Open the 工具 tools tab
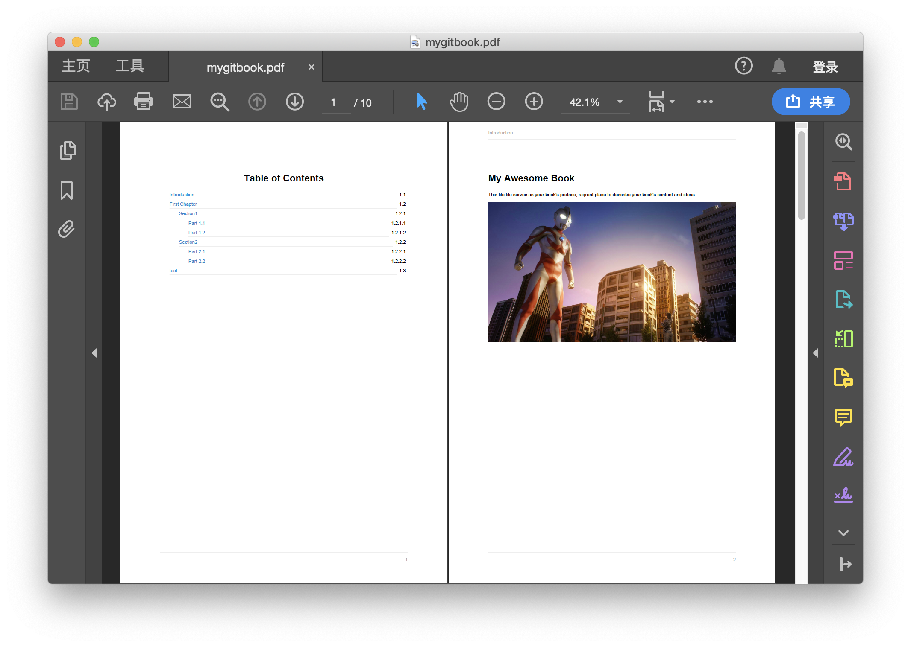Image resolution: width=911 pixels, height=647 pixels. [x=130, y=67]
